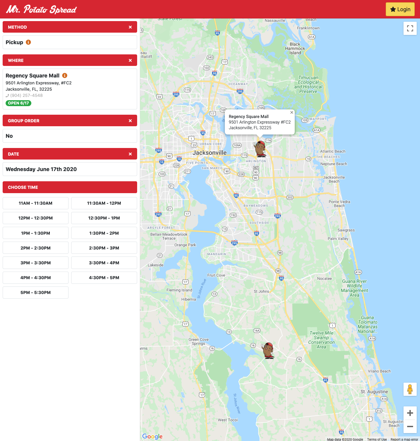Choose the 3:30PM - 4PM time
The height and width of the screenshot is (441, 420).
104,263
